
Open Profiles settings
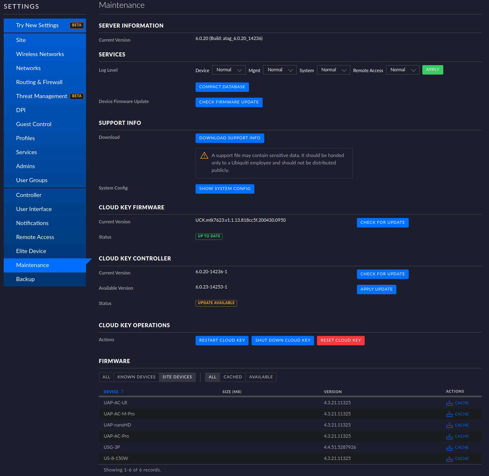[x=45, y=138]
